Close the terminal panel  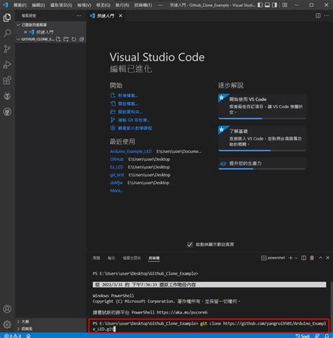[327, 258]
